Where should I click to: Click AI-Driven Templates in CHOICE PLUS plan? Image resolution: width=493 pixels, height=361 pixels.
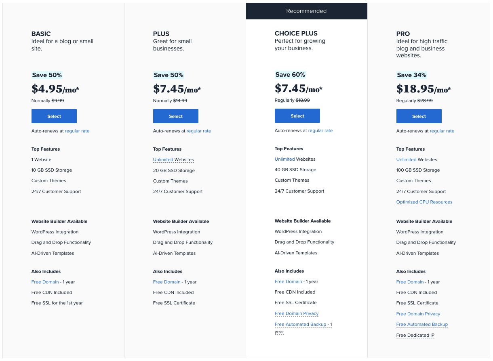click(296, 253)
